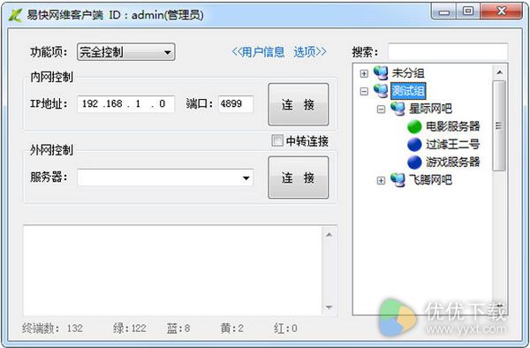The height and width of the screenshot is (348, 530).
Task: Click the 绿:122 status text
Action: click(x=130, y=329)
